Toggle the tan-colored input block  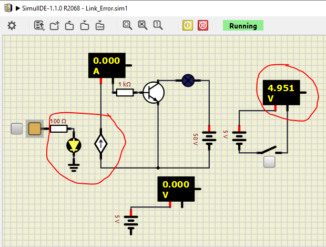[x=34, y=129]
